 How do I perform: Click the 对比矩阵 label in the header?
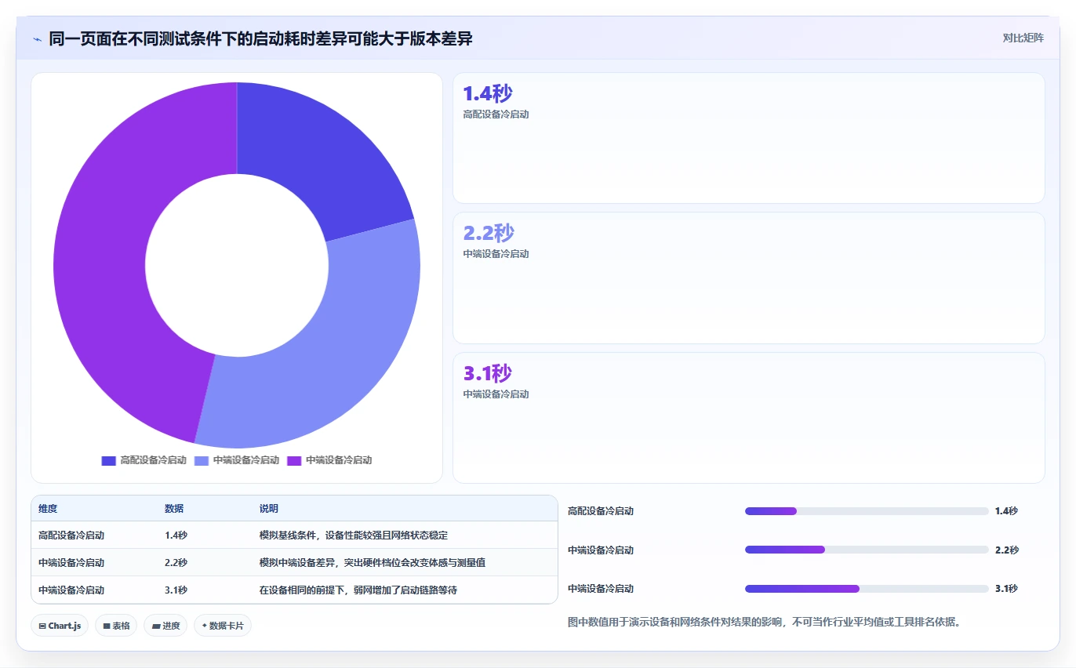coord(1023,38)
